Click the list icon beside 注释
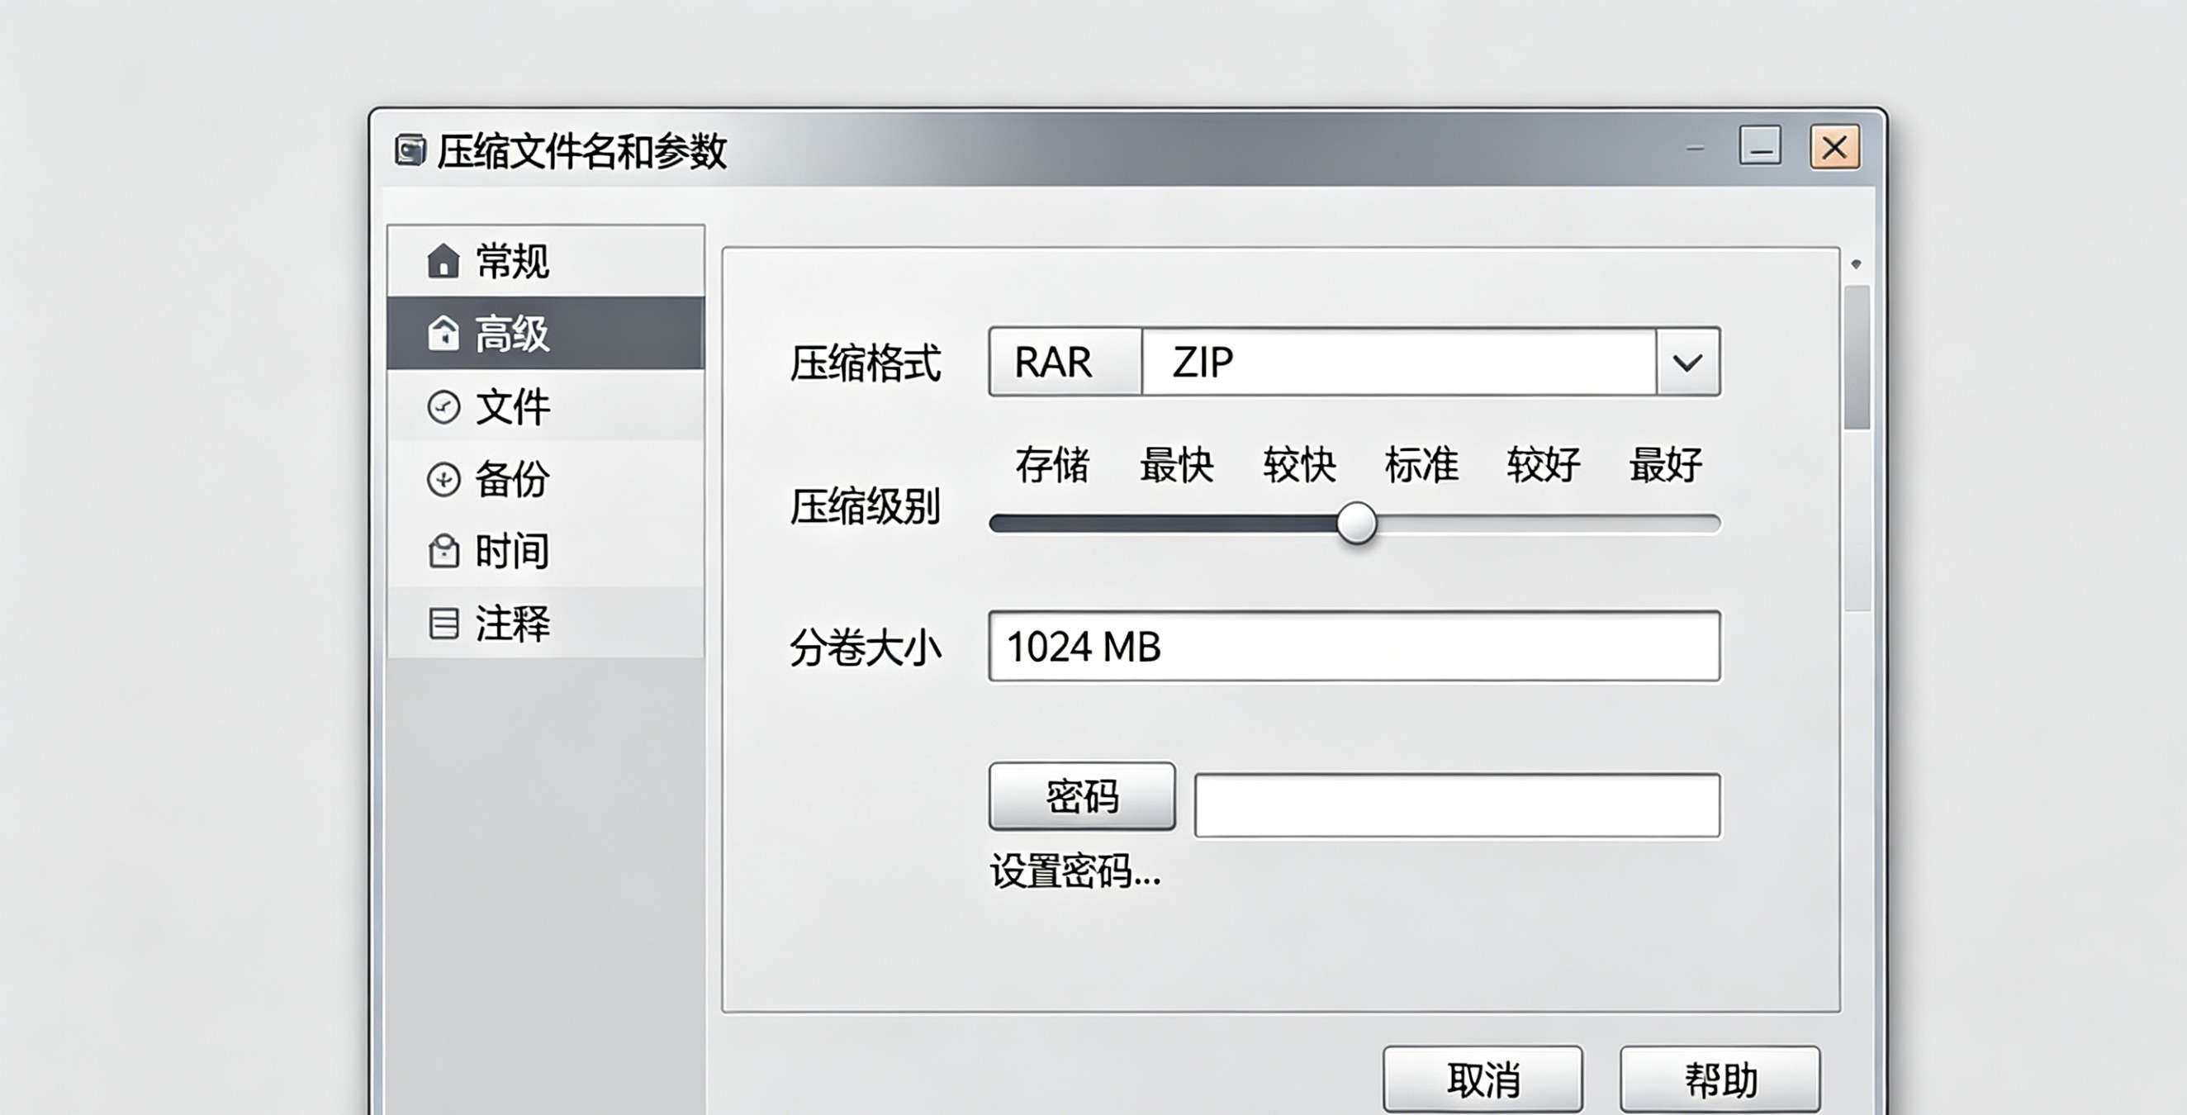 pos(444,624)
